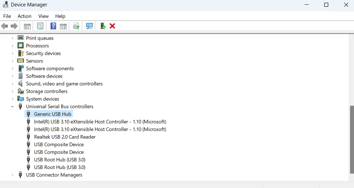Select Realtek USB 2.0 Card Reader
Screen dimensions: 354x188
tap(65, 137)
